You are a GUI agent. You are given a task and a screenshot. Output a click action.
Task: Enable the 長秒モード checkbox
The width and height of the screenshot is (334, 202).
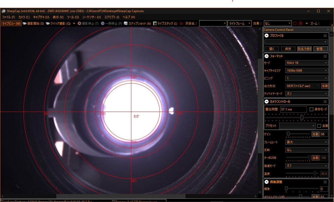coord(311,109)
